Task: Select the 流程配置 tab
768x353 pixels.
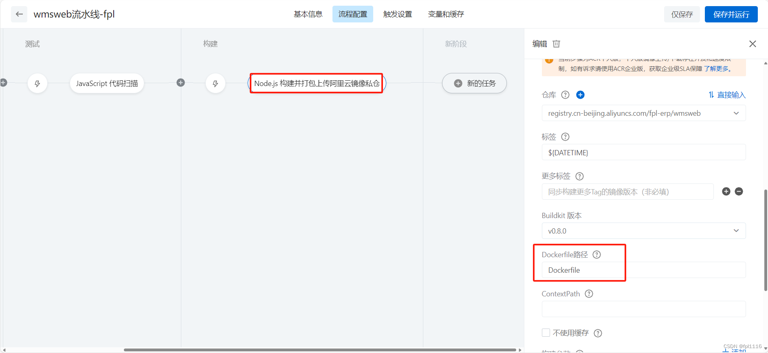Action: (353, 14)
